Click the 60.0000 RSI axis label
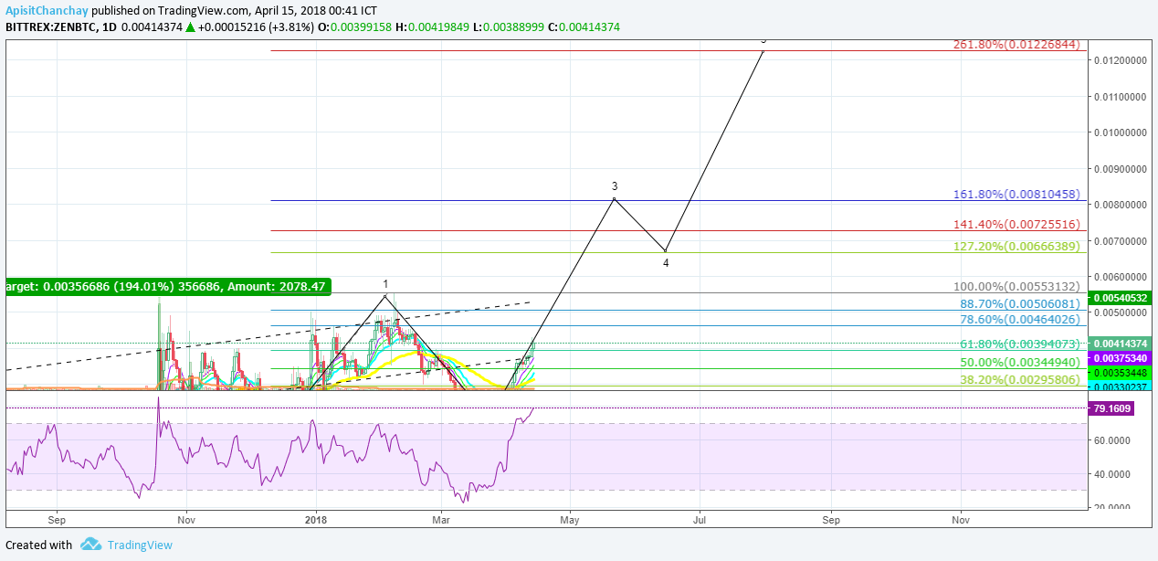The height and width of the screenshot is (561, 1158). [x=1111, y=440]
